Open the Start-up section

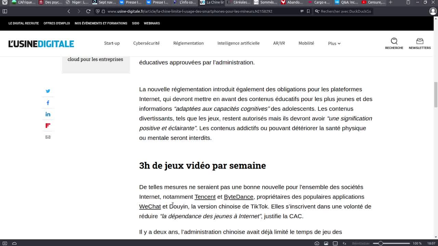pyautogui.click(x=112, y=43)
